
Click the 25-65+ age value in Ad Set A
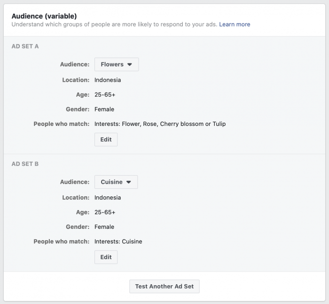click(105, 94)
